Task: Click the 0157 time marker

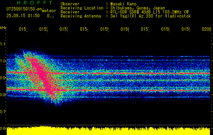Action: click(x=145, y=29)
